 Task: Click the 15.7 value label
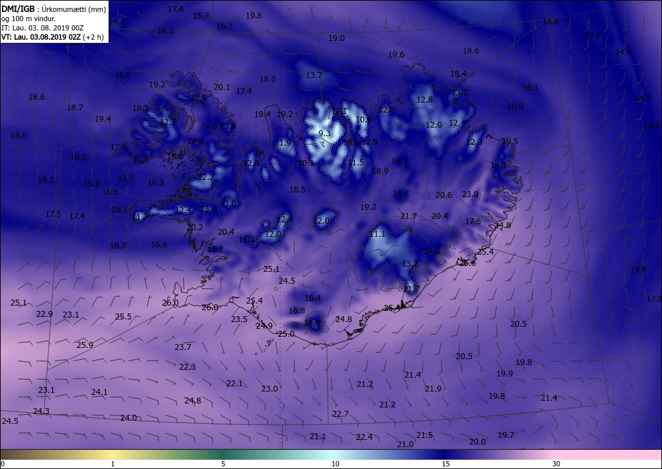(x=126, y=179)
